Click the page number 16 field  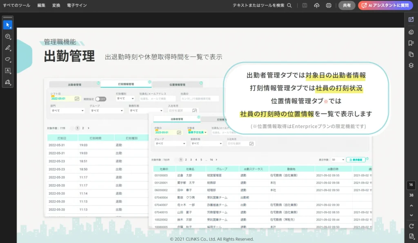411,185
